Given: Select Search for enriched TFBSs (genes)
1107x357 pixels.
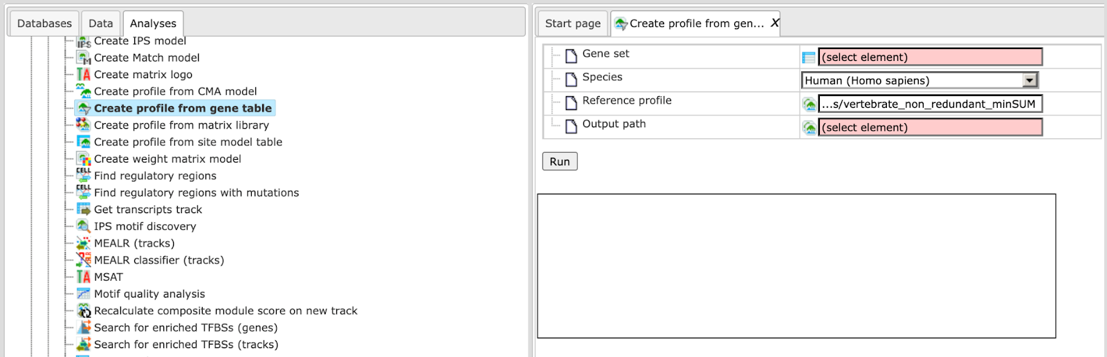Looking at the screenshot, I should pyautogui.click(x=185, y=328).
